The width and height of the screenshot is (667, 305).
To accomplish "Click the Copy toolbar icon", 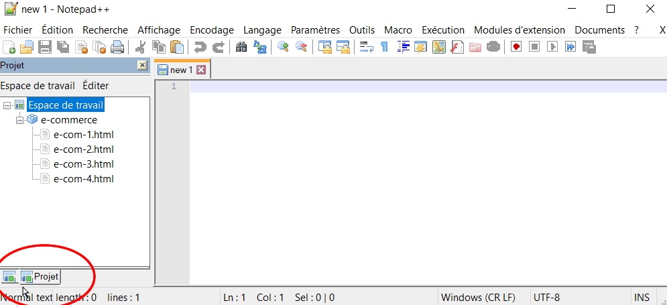I will pos(159,47).
